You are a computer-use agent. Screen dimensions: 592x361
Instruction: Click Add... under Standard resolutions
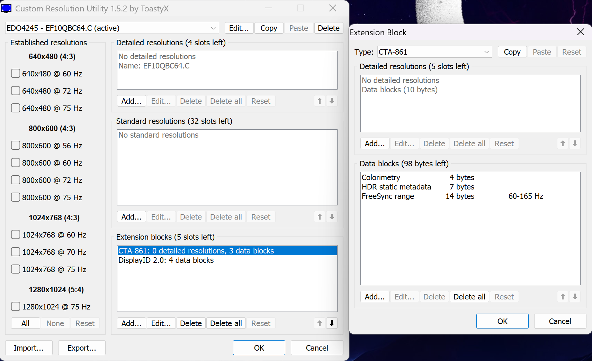tap(131, 217)
